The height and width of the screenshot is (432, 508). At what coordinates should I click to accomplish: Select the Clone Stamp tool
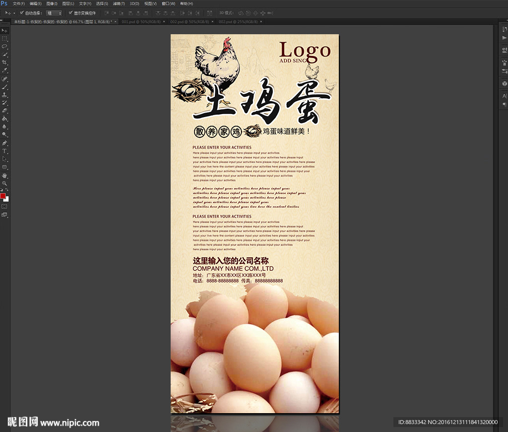click(x=4, y=95)
